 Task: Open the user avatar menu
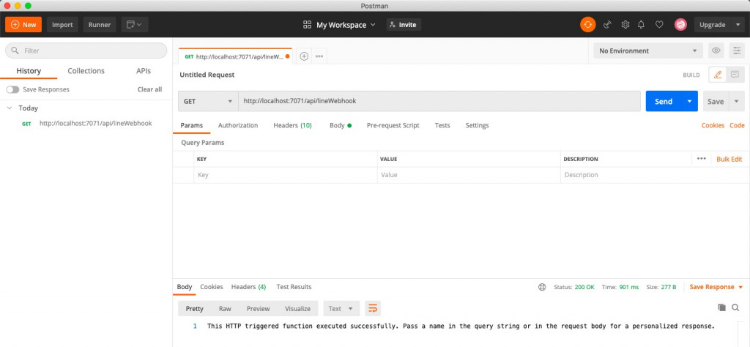[x=680, y=24]
